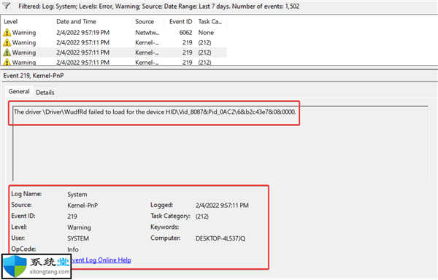Click the Source value Kernel-PnP
438x280 pixels.
[x=82, y=206]
